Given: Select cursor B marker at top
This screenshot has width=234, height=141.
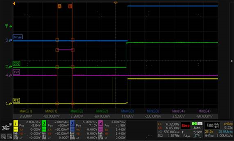Looking at the screenshot, I should (x=70, y=6).
